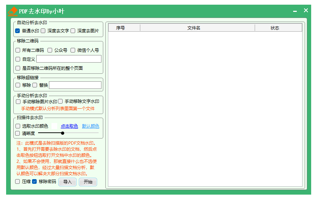Image resolution: width=318 pixels, height=200 pixels.
Task: Click the 自定义 text input field
Action: [69, 59]
